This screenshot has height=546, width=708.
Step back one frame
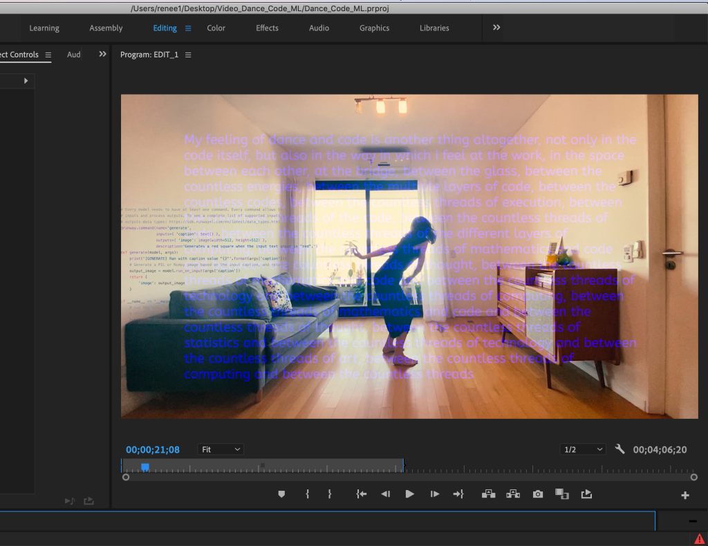pos(386,494)
